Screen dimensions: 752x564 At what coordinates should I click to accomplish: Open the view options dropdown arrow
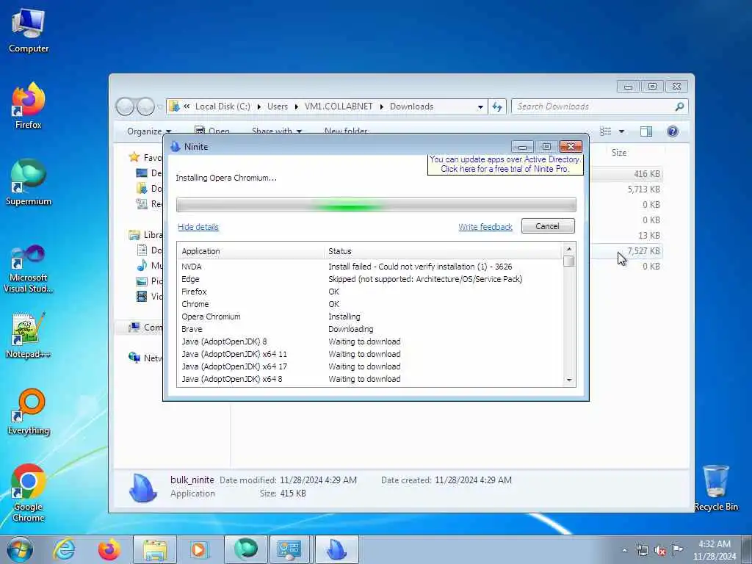621,131
